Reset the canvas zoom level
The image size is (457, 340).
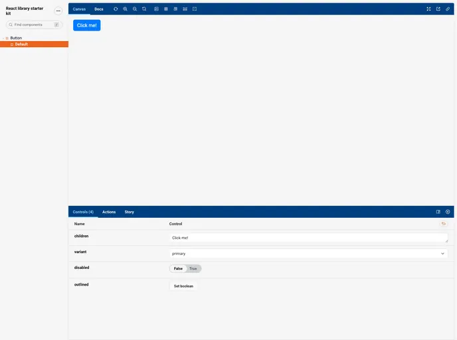point(144,9)
